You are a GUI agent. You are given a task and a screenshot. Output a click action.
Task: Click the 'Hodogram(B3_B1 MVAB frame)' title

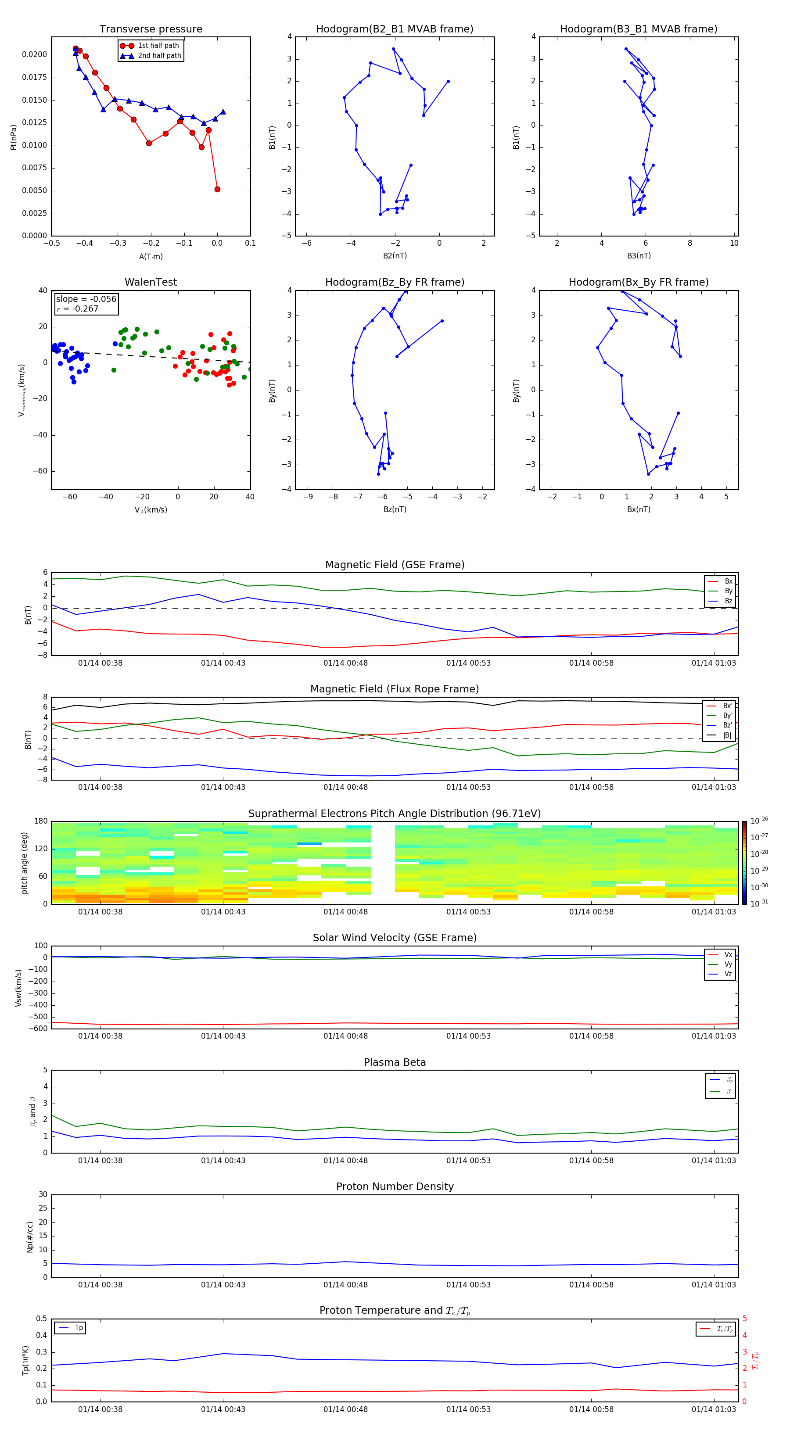point(639,29)
